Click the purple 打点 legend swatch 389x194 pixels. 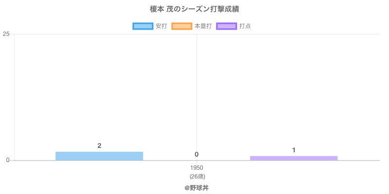tap(226, 26)
